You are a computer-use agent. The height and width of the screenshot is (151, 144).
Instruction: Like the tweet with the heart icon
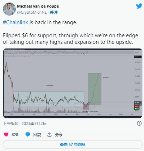pyautogui.click(x=6, y=134)
